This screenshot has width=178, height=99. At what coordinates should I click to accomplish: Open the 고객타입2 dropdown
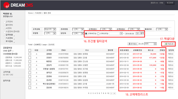tap(134, 29)
